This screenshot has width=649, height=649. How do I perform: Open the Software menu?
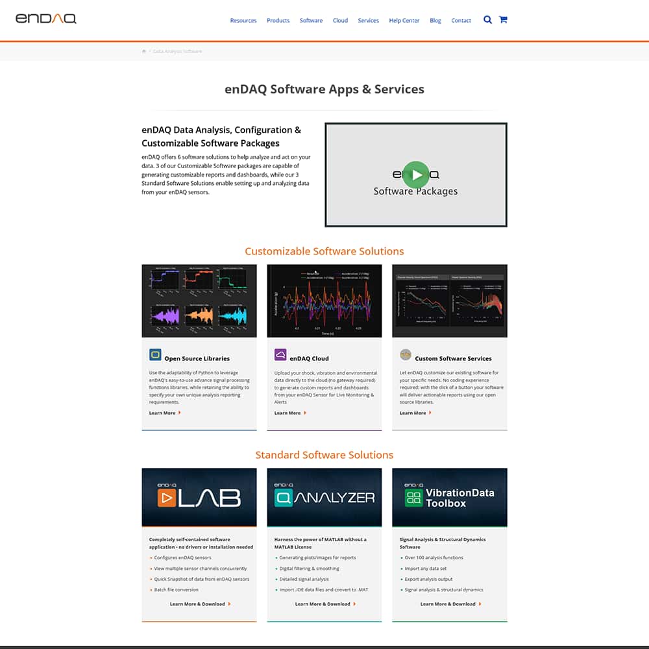312,20
